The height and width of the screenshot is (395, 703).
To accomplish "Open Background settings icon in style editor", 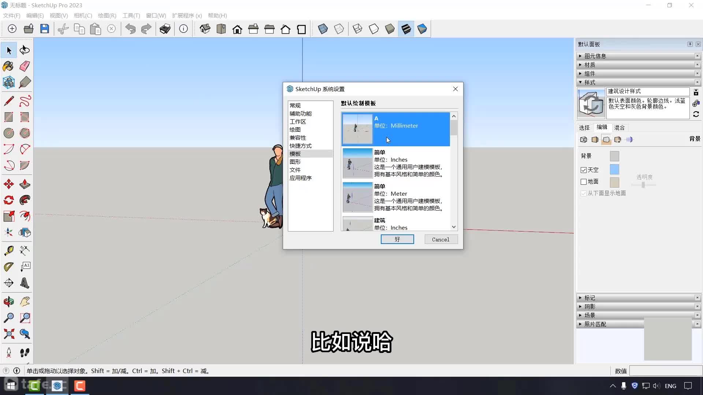I will tap(606, 140).
